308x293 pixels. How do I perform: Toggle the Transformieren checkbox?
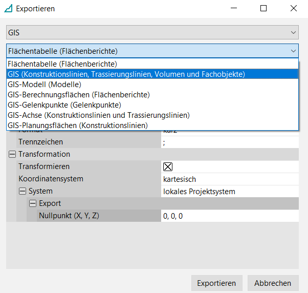coord(168,166)
